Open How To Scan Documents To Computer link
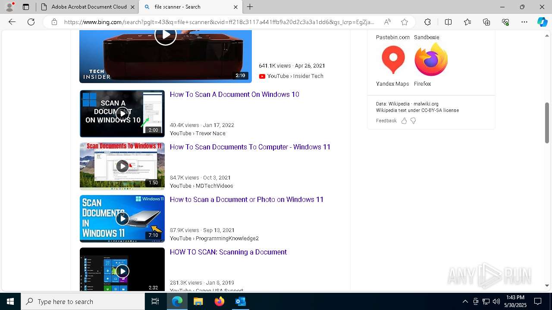Screen dimensions: 552x310 (x=250, y=147)
